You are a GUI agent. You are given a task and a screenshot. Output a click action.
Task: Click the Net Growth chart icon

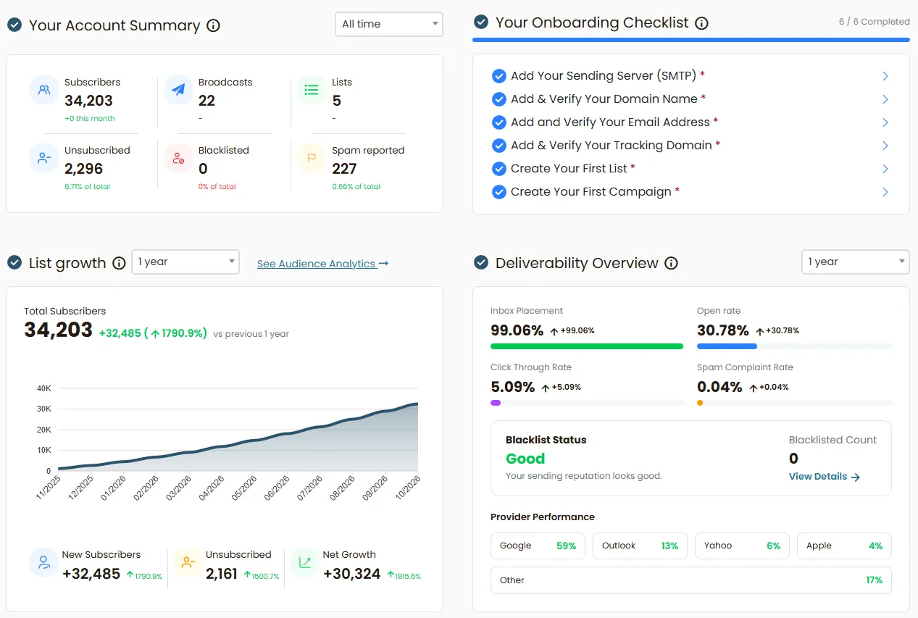point(305,562)
